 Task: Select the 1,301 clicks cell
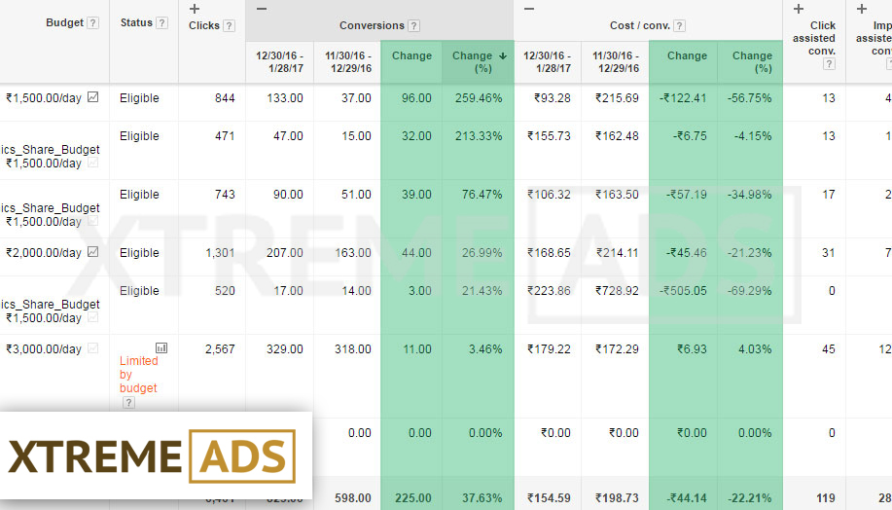(x=220, y=253)
